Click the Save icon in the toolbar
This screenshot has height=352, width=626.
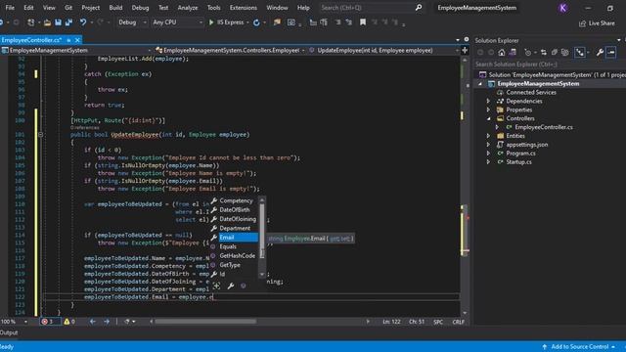(58, 22)
